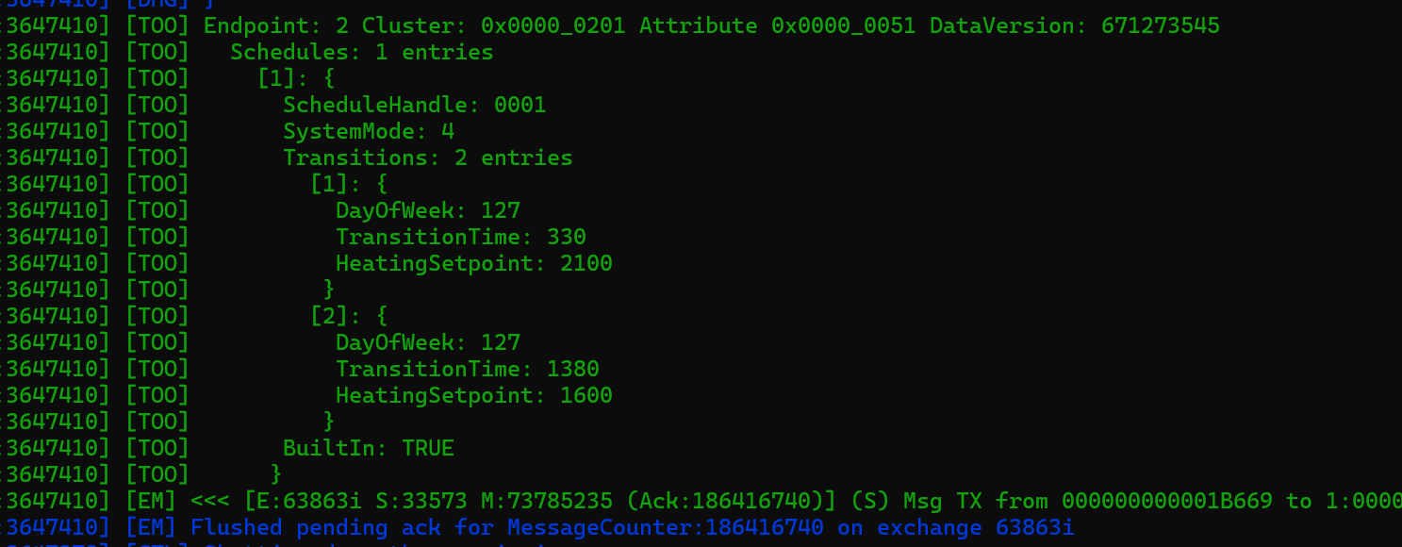Screen dimensions: 1402x547
Task: Click the "Transitions: 2 entries" text
Action: point(427,157)
